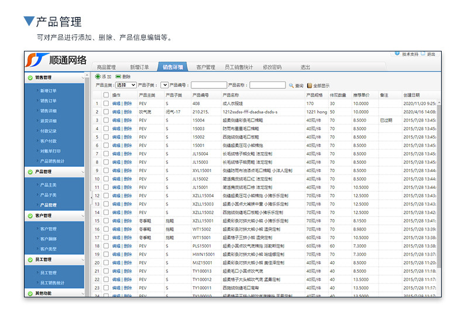Click 删除 link for product MJZ15001
This screenshot has height=329, width=468.
[128, 263]
